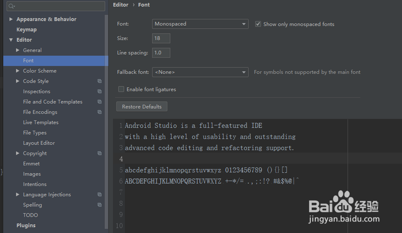Expand the Code Style subtree
The width and height of the screenshot is (402, 233).
pos(18,81)
